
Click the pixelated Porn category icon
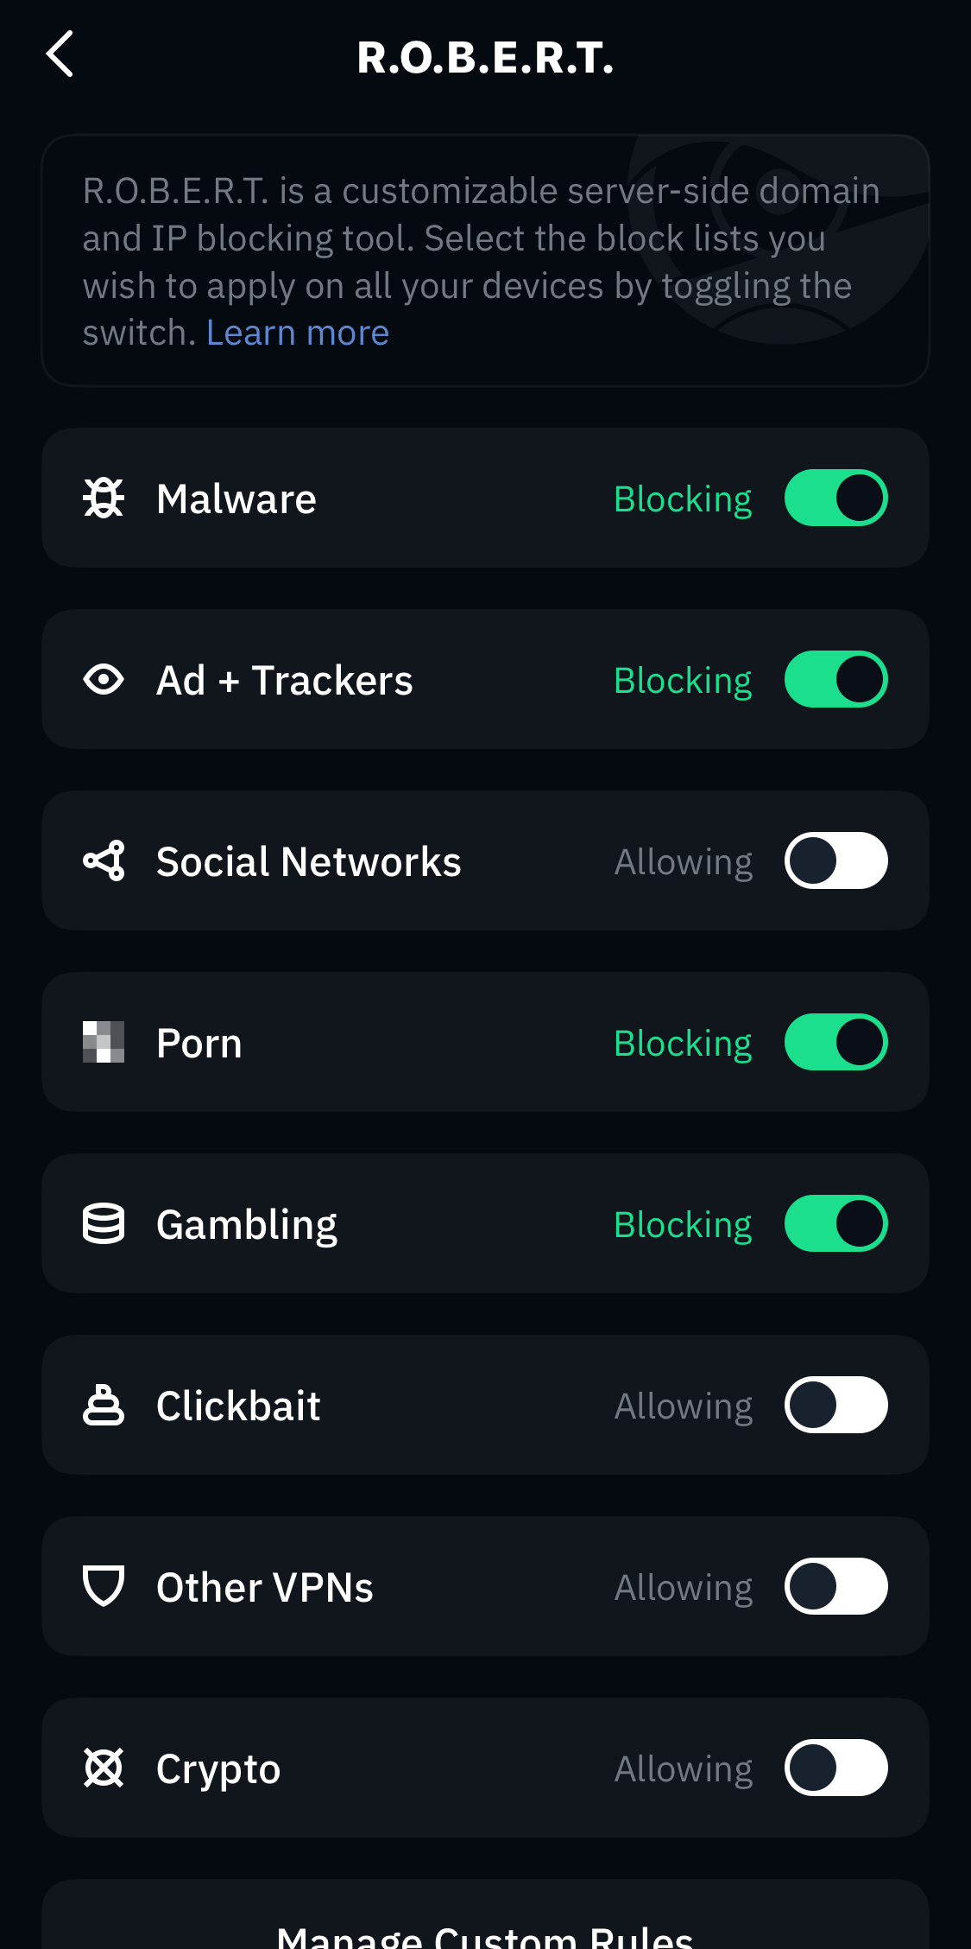[104, 1042]
